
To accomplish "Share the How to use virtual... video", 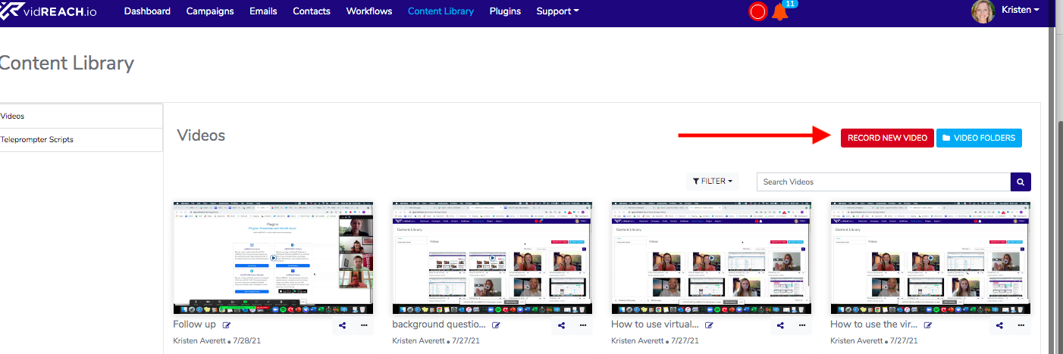I will pyautogui.click(x=781, y=325).
